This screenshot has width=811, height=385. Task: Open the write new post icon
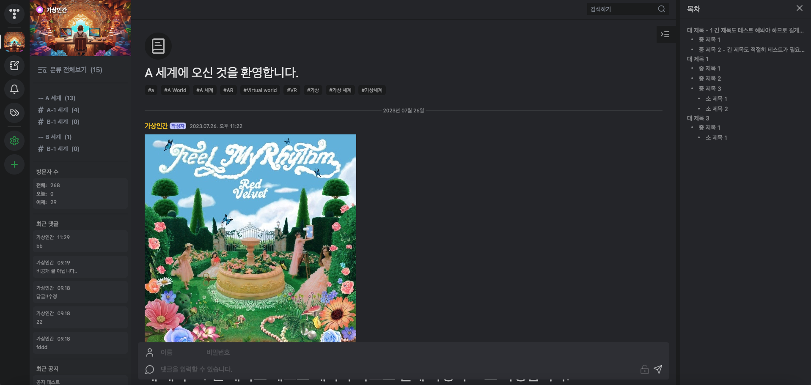(14, 66)
